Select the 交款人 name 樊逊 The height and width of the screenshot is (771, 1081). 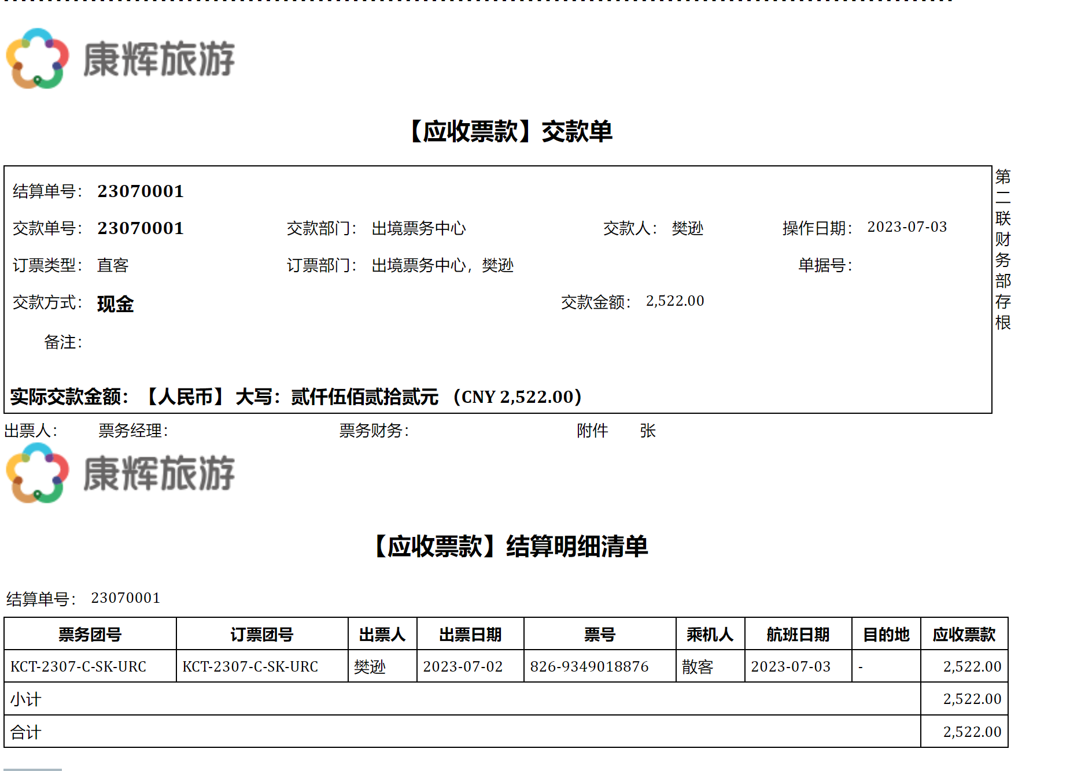click(x=687, y=228)
